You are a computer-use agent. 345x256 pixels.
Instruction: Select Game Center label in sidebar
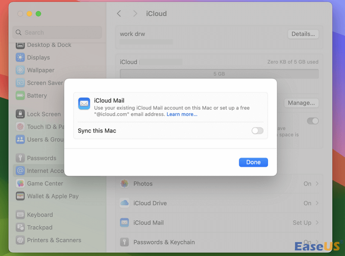click(x=45, y=183)
